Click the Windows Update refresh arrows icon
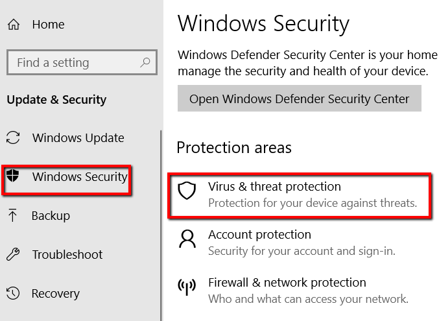This screenshot has width=439, height=321. (x=13, y=138)
